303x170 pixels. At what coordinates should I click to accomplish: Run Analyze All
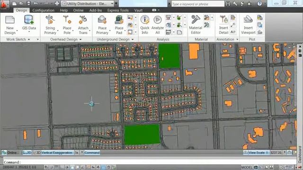pos(158,25)
